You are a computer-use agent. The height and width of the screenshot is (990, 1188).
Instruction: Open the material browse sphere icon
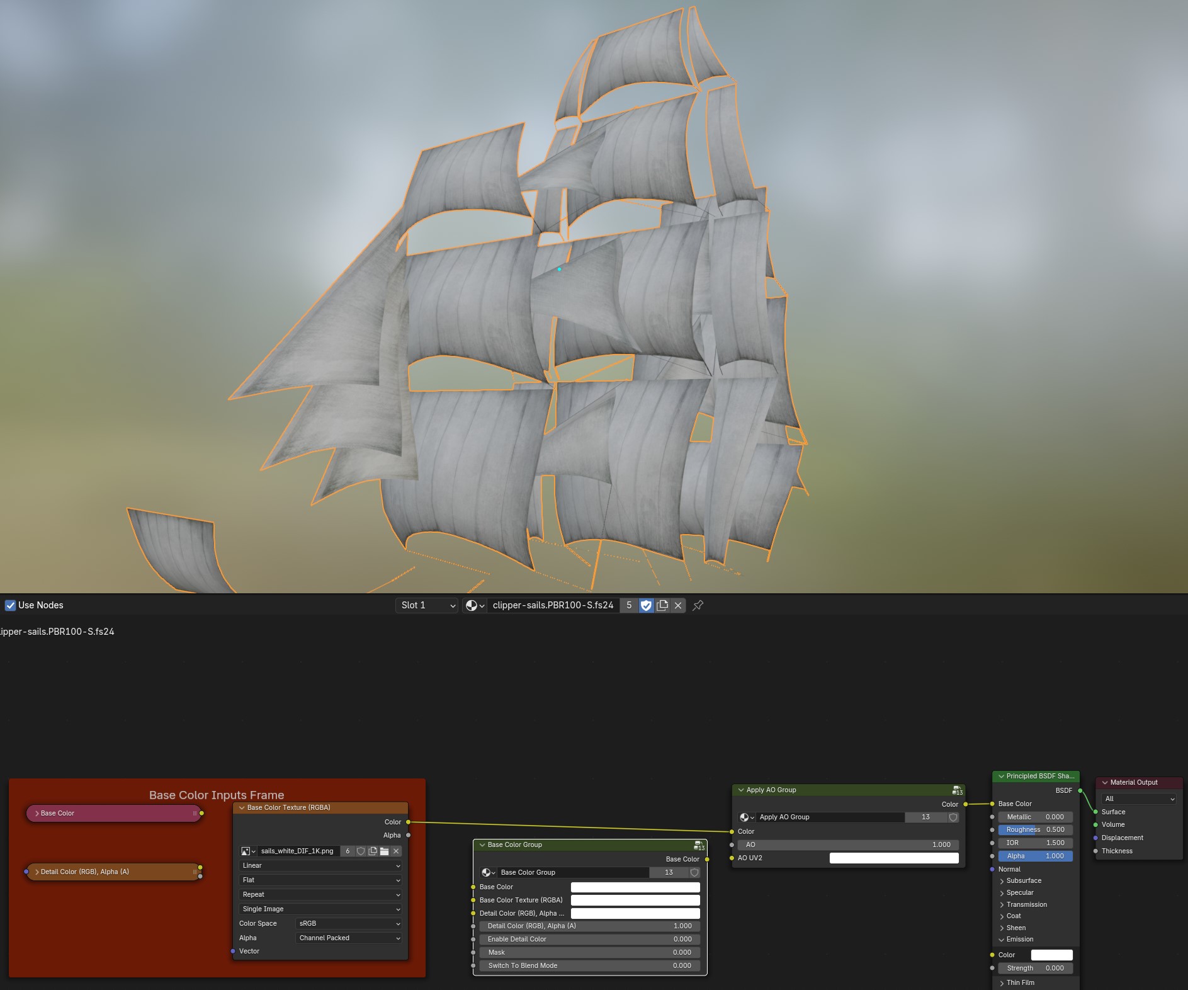pos(475,605)
